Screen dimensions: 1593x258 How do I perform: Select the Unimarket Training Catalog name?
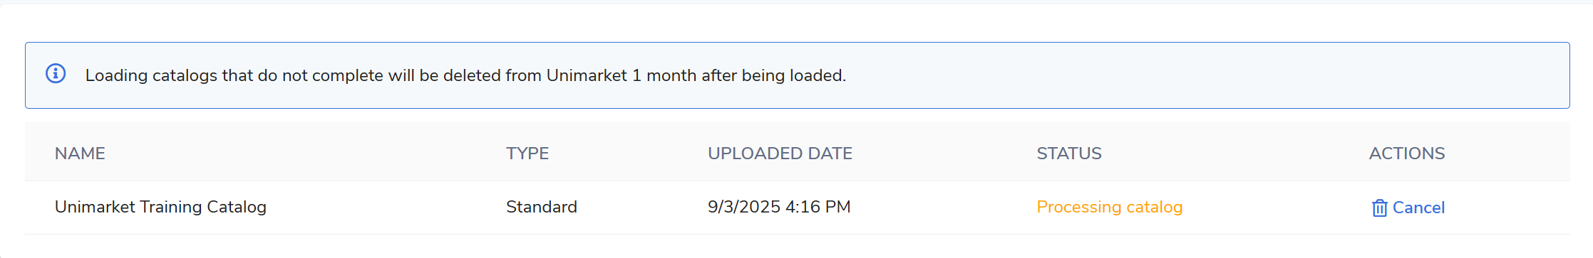(160, 207)
